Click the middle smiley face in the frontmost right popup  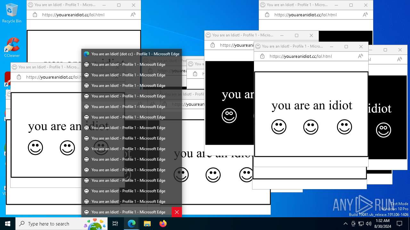[311, 127]
